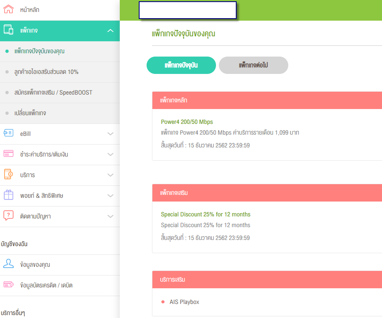Click the device icon beside แพ็กเกจ
The height and width of the screenshot is (318, 382).
[x=8, y=30]
